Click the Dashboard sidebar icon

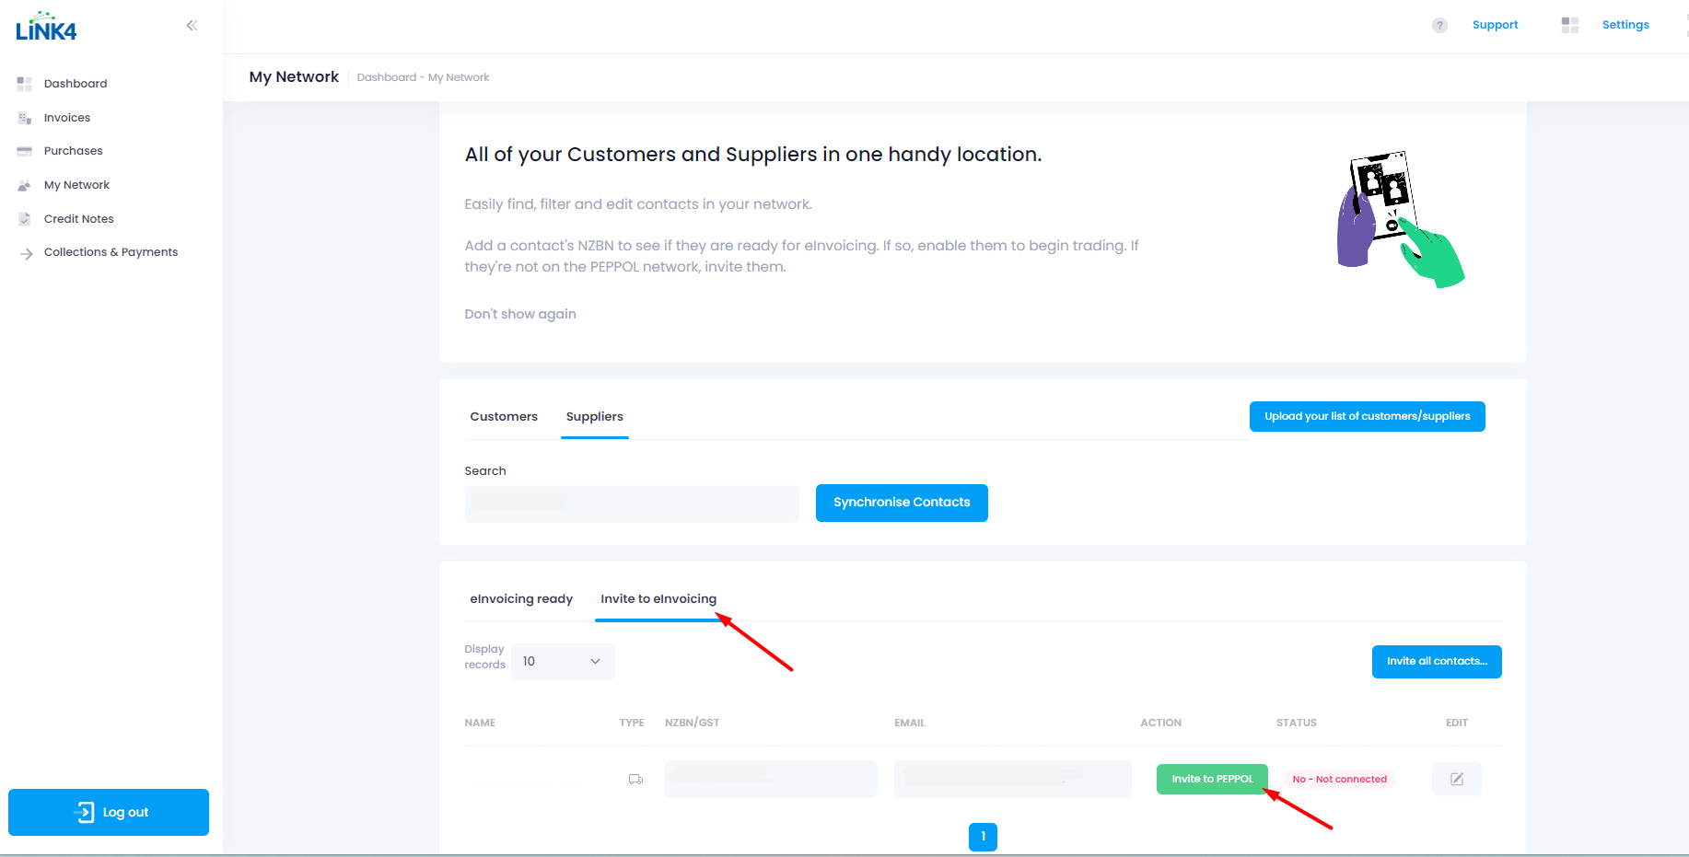[x=25, y=84]
